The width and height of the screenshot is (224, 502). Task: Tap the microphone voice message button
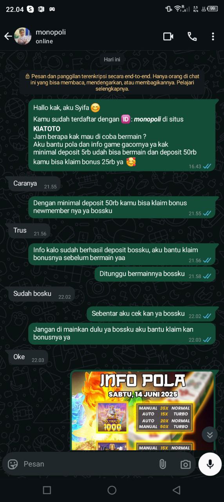tap(210, 464)
